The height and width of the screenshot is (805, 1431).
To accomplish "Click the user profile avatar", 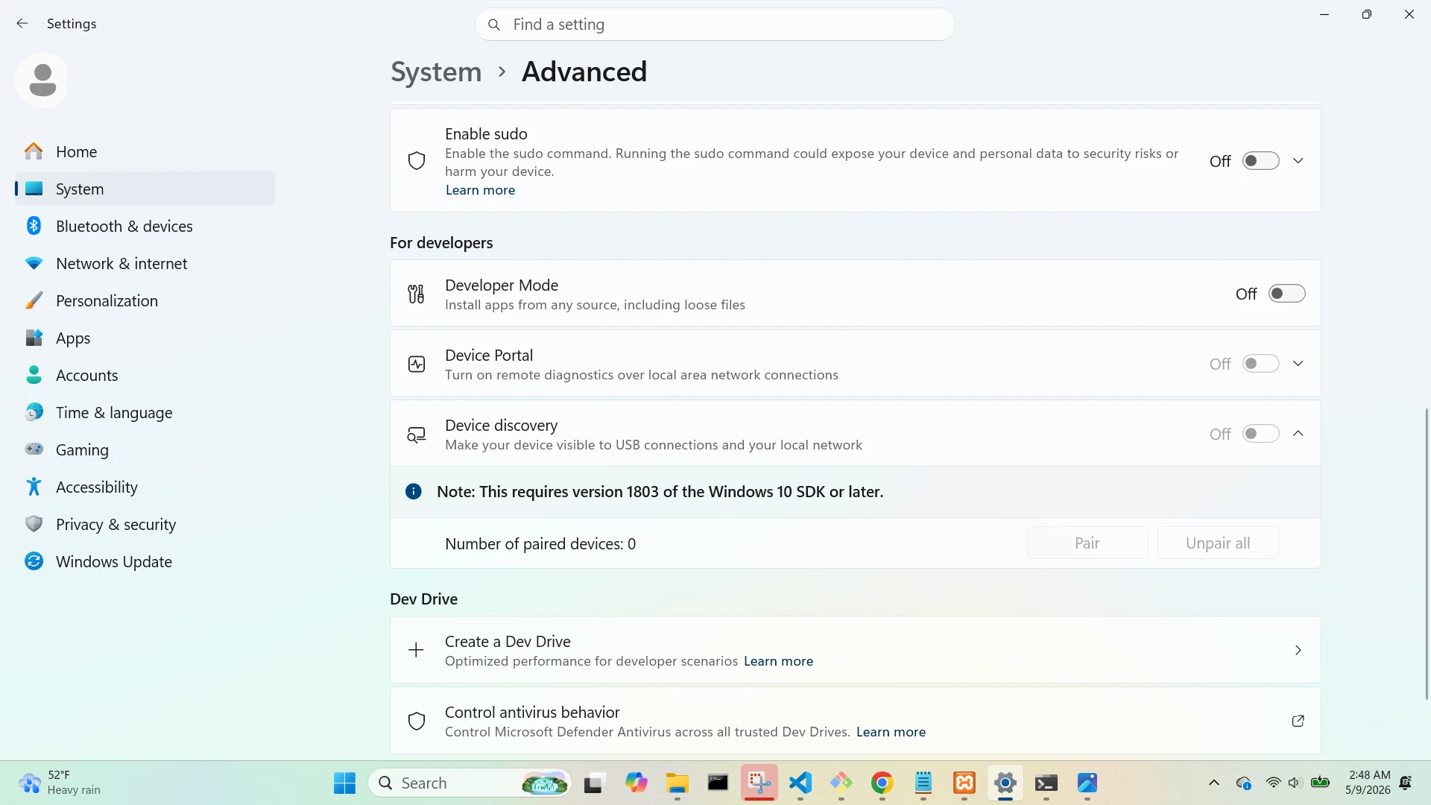I will [42, 80].
